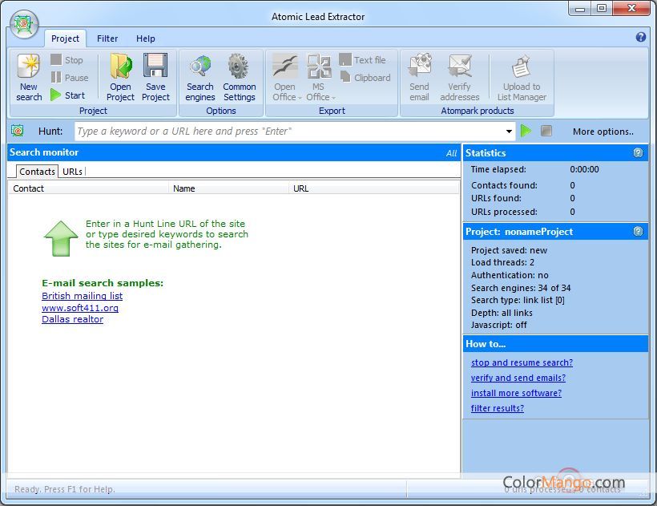This screenshot has width=657, height=506.
Task: Open a project with Open Project
Action: click(x=120, y=78)
